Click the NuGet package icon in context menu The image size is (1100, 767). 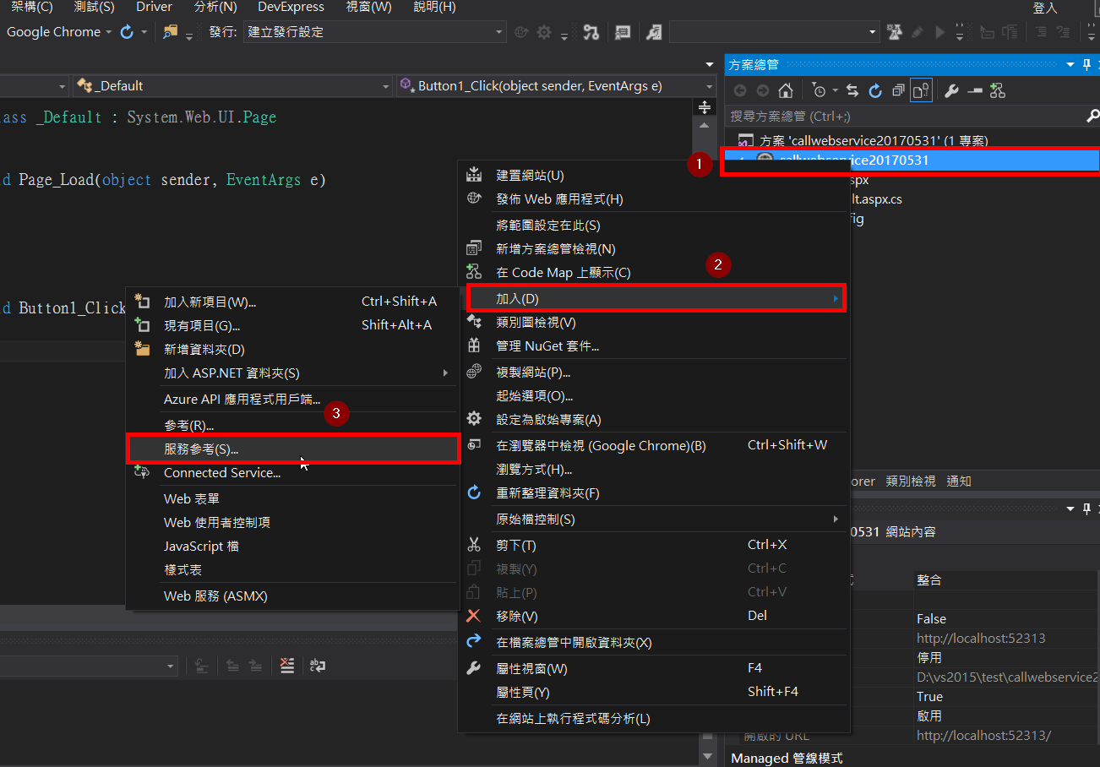click(x=474, y=345)
